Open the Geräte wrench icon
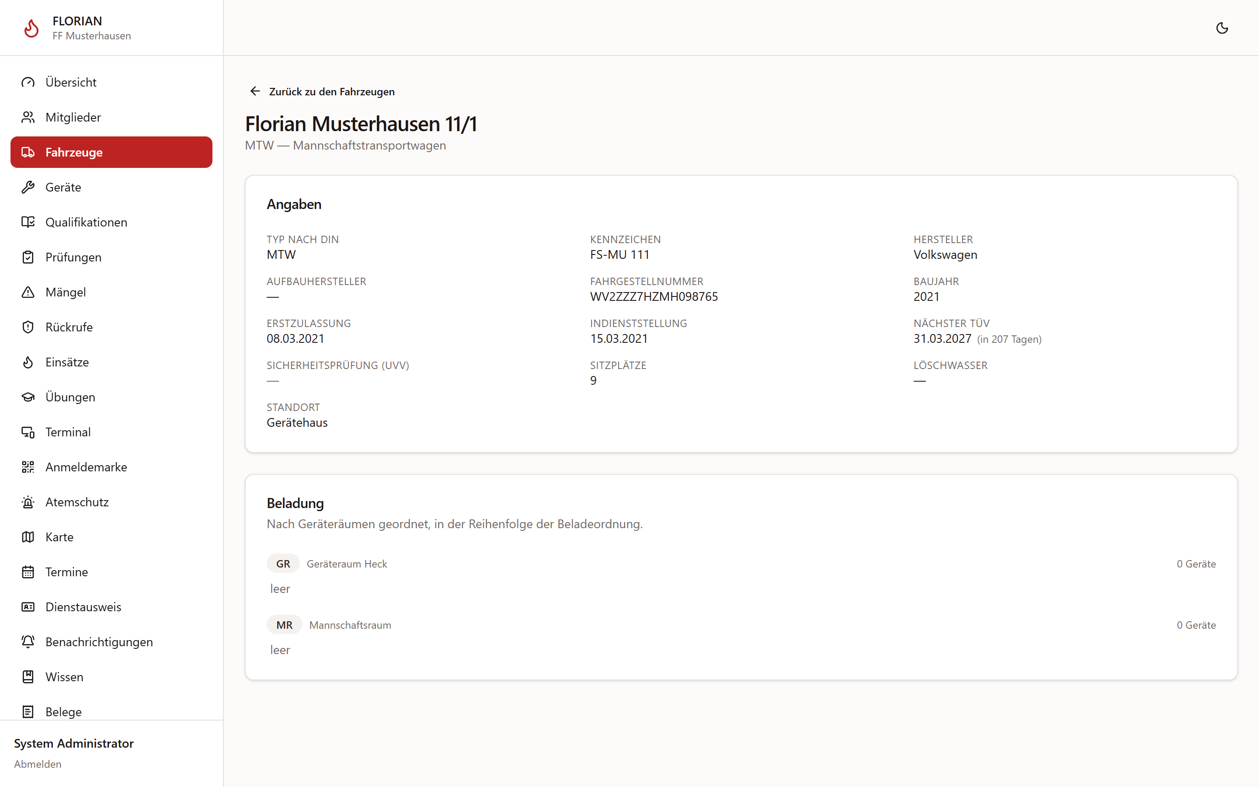Screen dimensions: 1259x787 pyautogui.click(x=28, y=187)
